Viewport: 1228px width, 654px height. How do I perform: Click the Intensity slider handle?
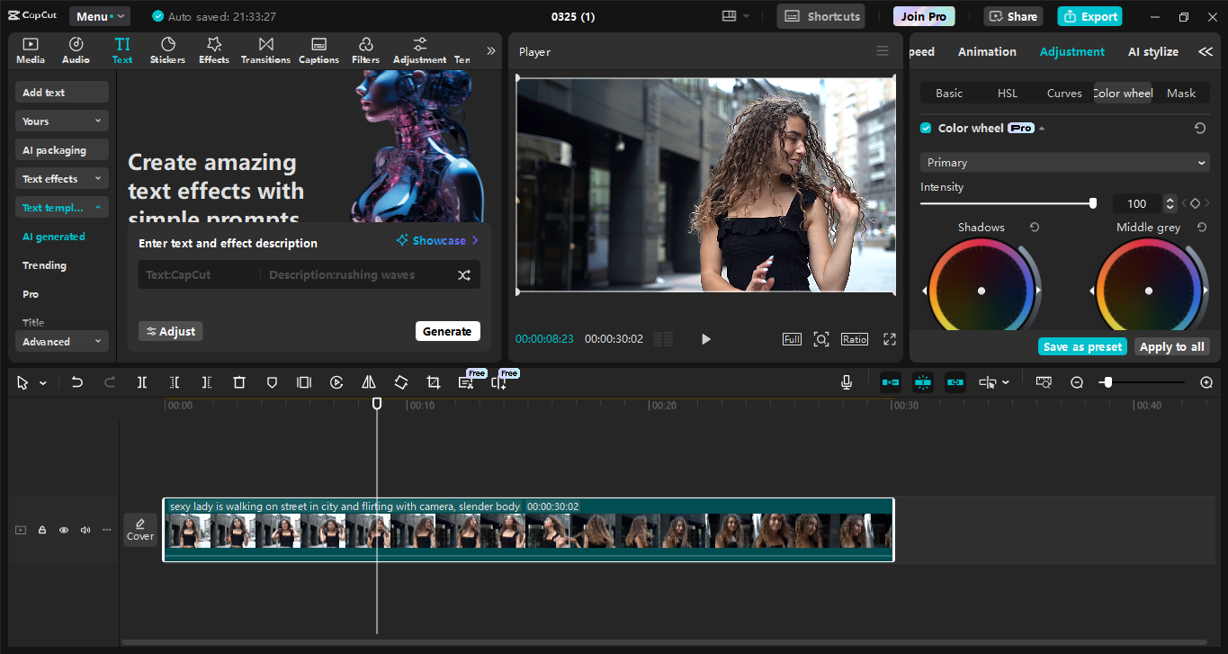1092,202
